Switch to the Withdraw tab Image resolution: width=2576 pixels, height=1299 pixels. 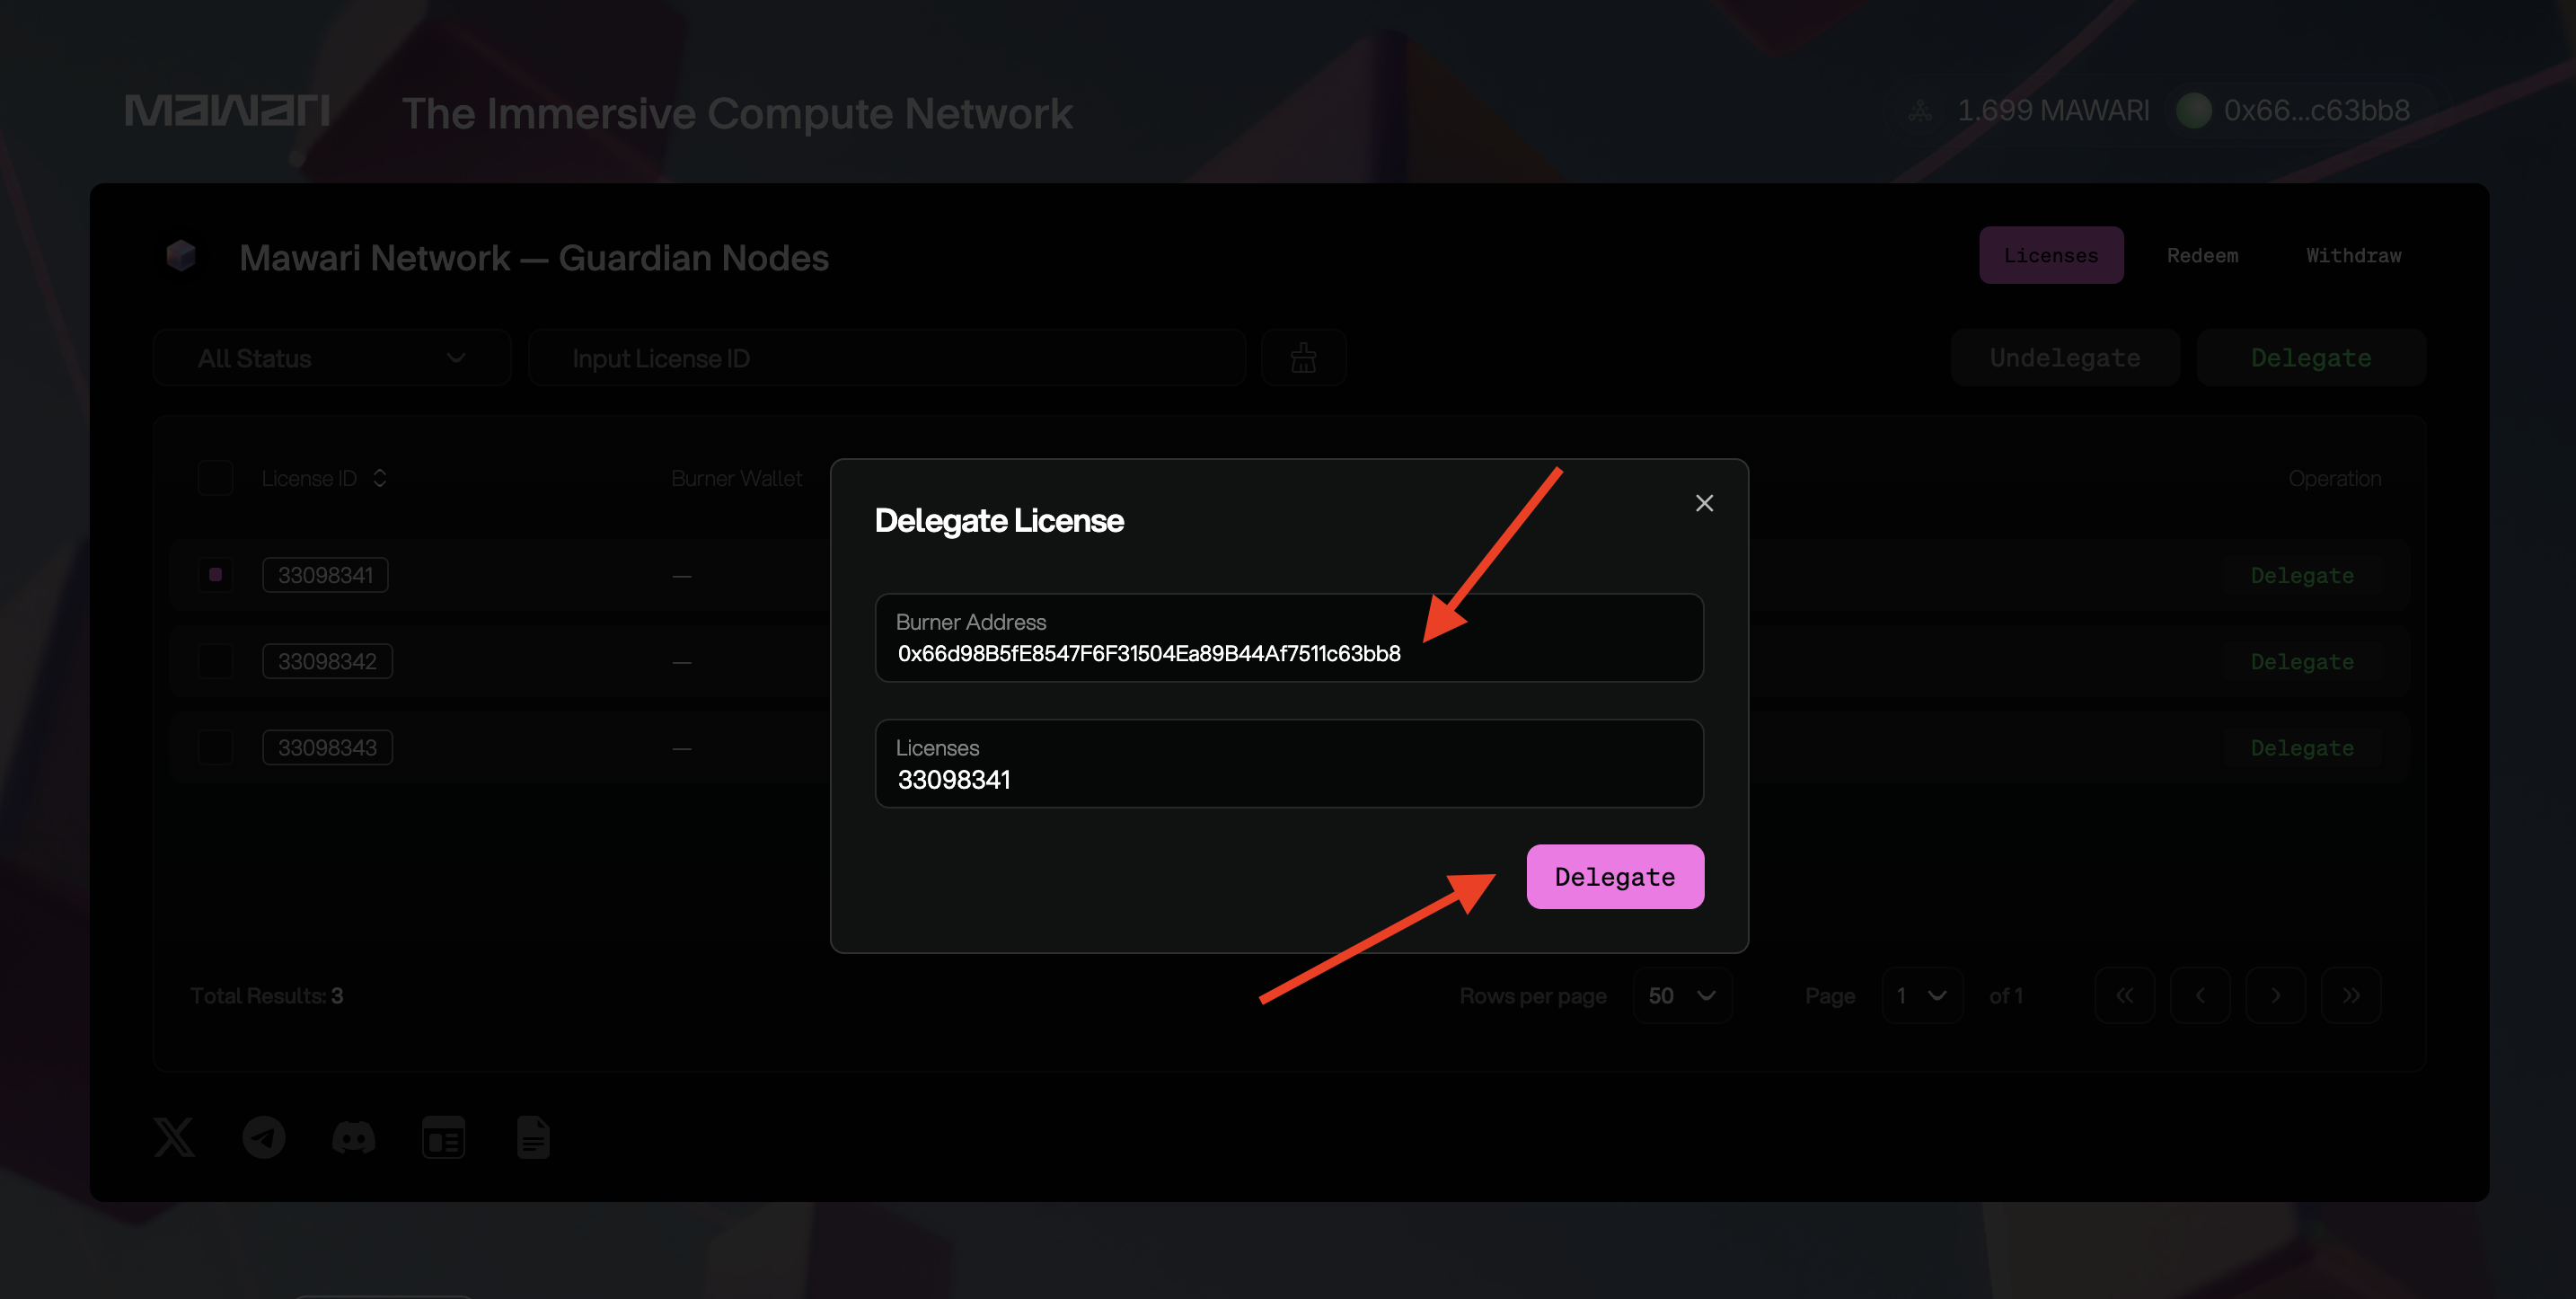coord(2353,256)
